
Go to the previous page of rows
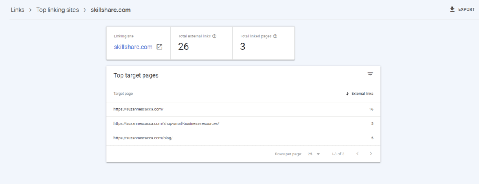tap(358, 154)
